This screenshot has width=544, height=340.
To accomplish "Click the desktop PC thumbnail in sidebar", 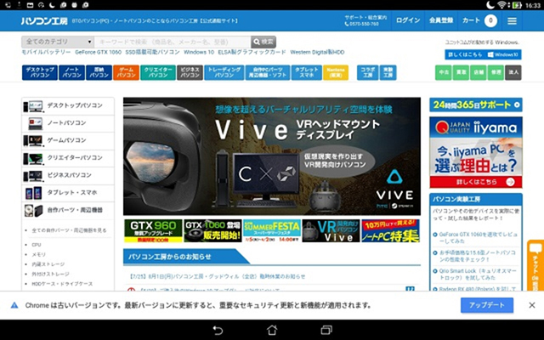I will click(x=33, y=105).
